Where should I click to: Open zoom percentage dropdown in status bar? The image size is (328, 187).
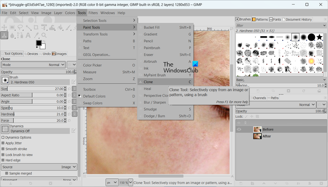click(130, 182)
